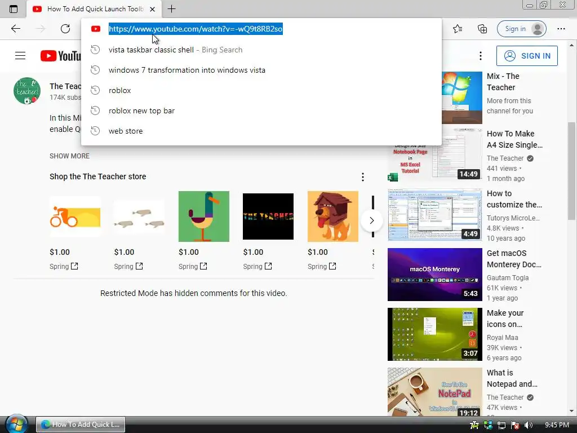Click the browser Sign in profile button
This screenshot has height=433, width=577.
coord(521,29)
